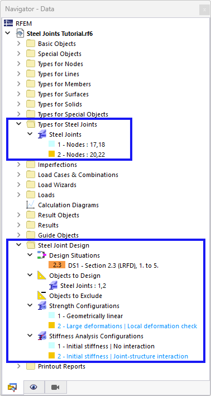Collapse the Types for Steel Joints folder
Image resolution: width=211 pixels, height=396 pixels.
click(19, 124)
